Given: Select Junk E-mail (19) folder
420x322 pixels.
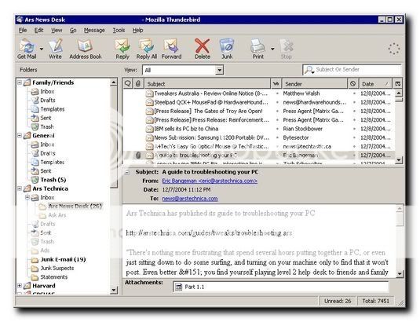Looking at the screenshot, I should (x=59, y=259).
